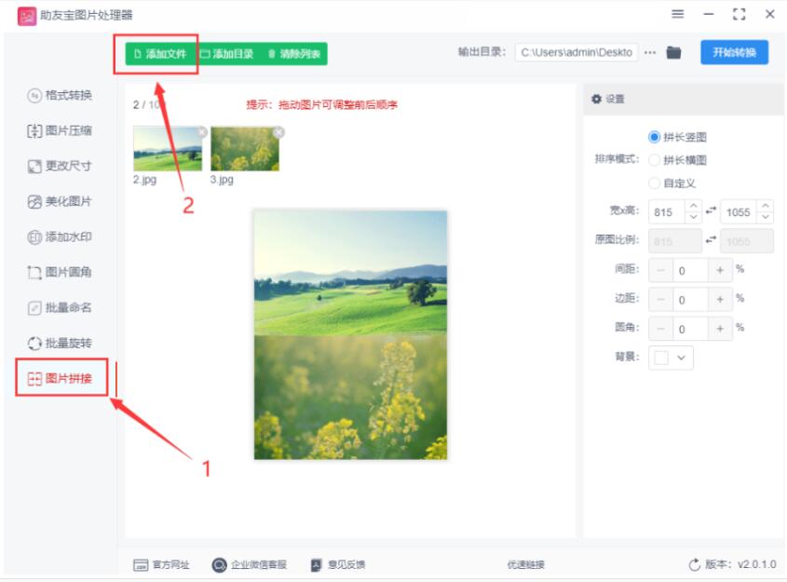Expand the background color dropdown
The width and height of the screenshot is (787, 582).
[683, 358]
